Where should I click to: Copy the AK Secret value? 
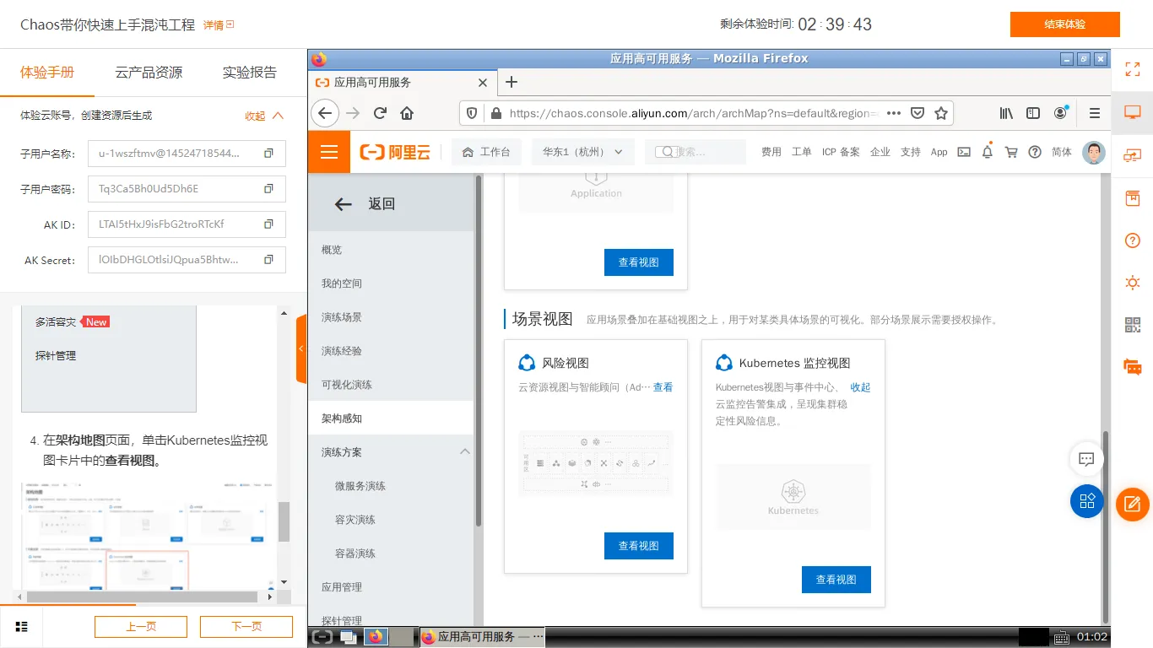coord(268,260)
